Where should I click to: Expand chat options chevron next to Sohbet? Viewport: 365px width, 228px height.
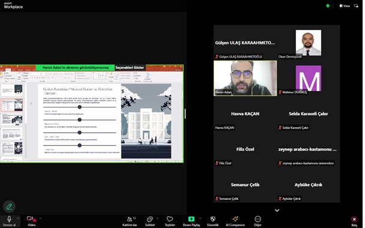tap(157, 218)
